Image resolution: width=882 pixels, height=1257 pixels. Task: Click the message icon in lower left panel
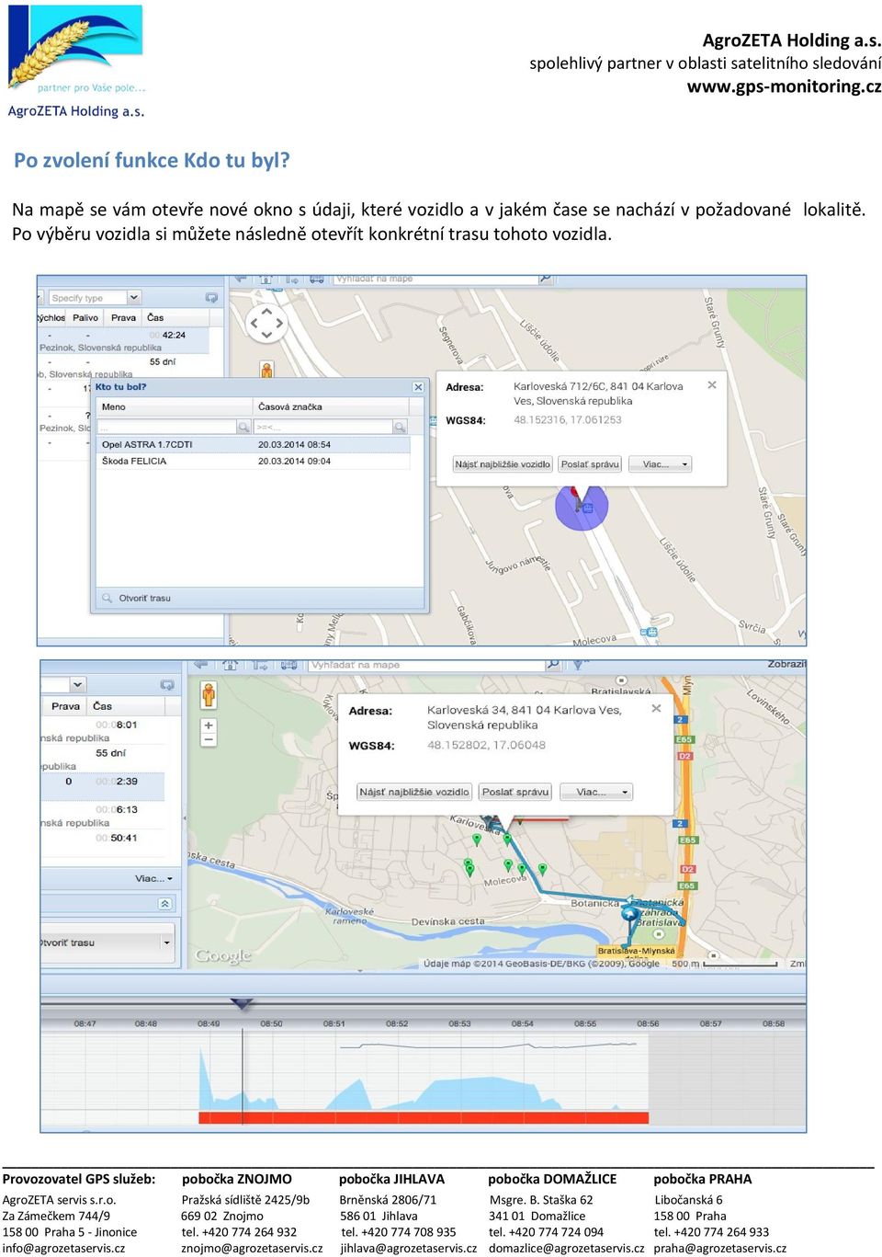(167, 685)
